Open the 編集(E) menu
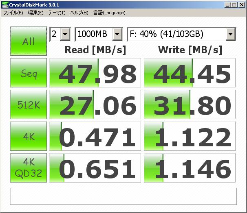247x213 pixels. [x=35, y=13]
